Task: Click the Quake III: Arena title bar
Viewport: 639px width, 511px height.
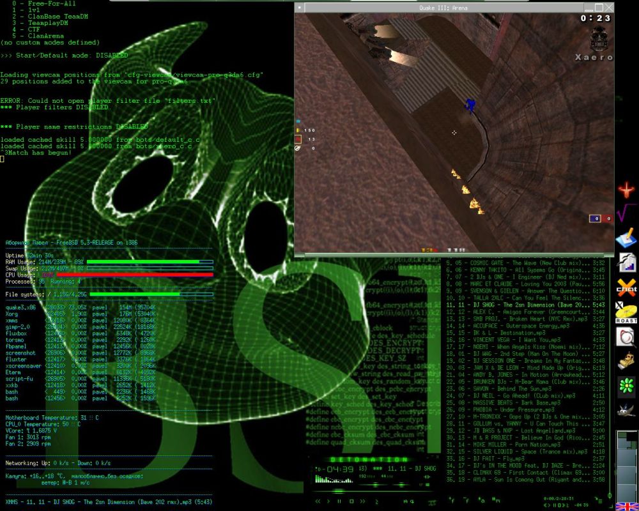Action: click(x=443, y=7)
